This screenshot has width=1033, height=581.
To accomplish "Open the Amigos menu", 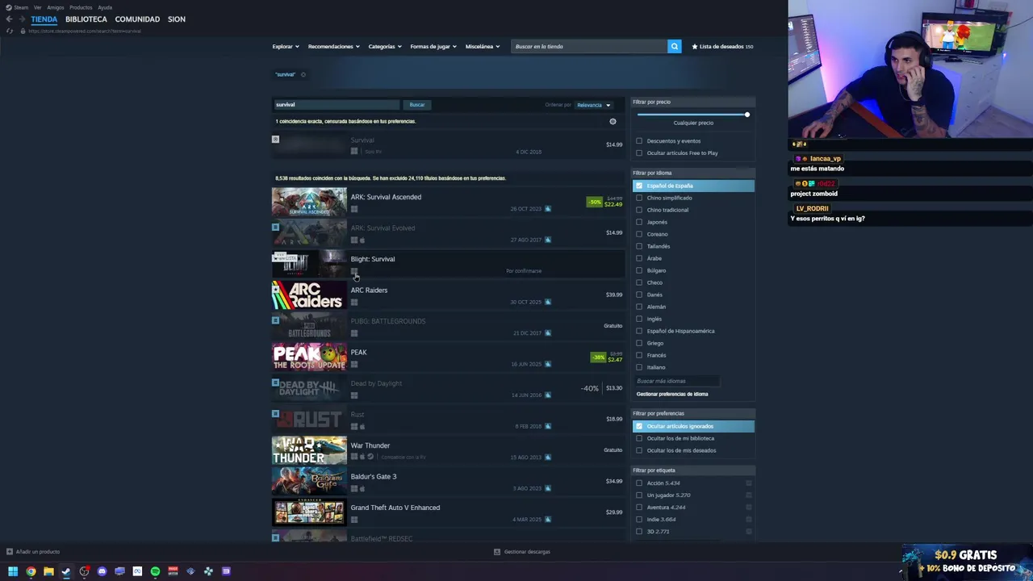I will pyautogui.click(x=55, y=7).
